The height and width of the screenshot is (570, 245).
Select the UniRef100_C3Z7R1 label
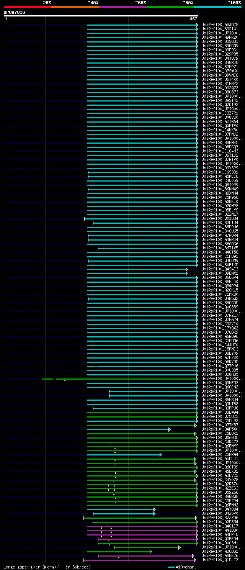[x=220, y=113]
